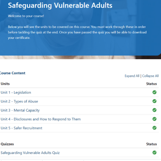Click the green checkmark for Unit 1 Legislation

click(154, 92)
